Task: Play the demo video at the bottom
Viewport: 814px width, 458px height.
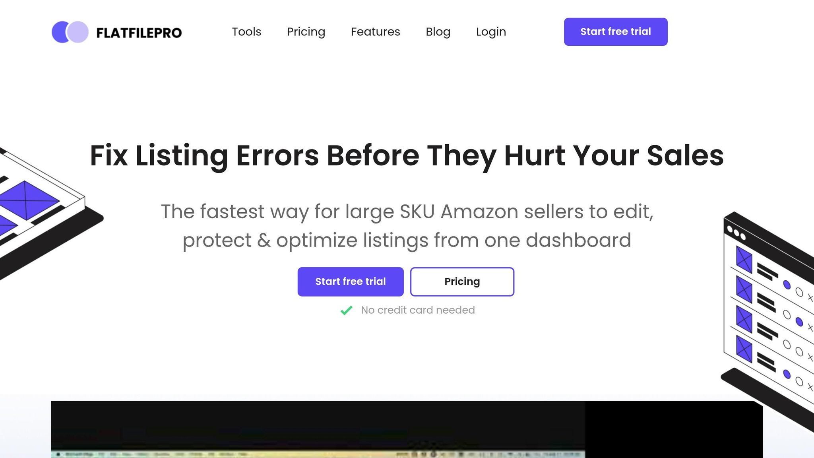Action: click(407, 429)
